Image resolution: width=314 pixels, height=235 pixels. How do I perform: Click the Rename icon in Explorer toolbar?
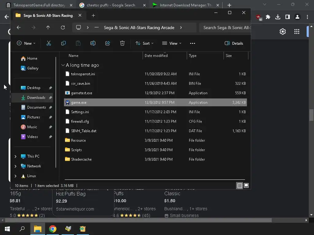pyautogui.click(x=93, y=43)
